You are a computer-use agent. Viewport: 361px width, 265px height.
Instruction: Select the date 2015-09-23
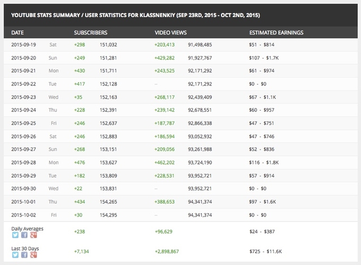pyautogui.click(x=24, y=97)
